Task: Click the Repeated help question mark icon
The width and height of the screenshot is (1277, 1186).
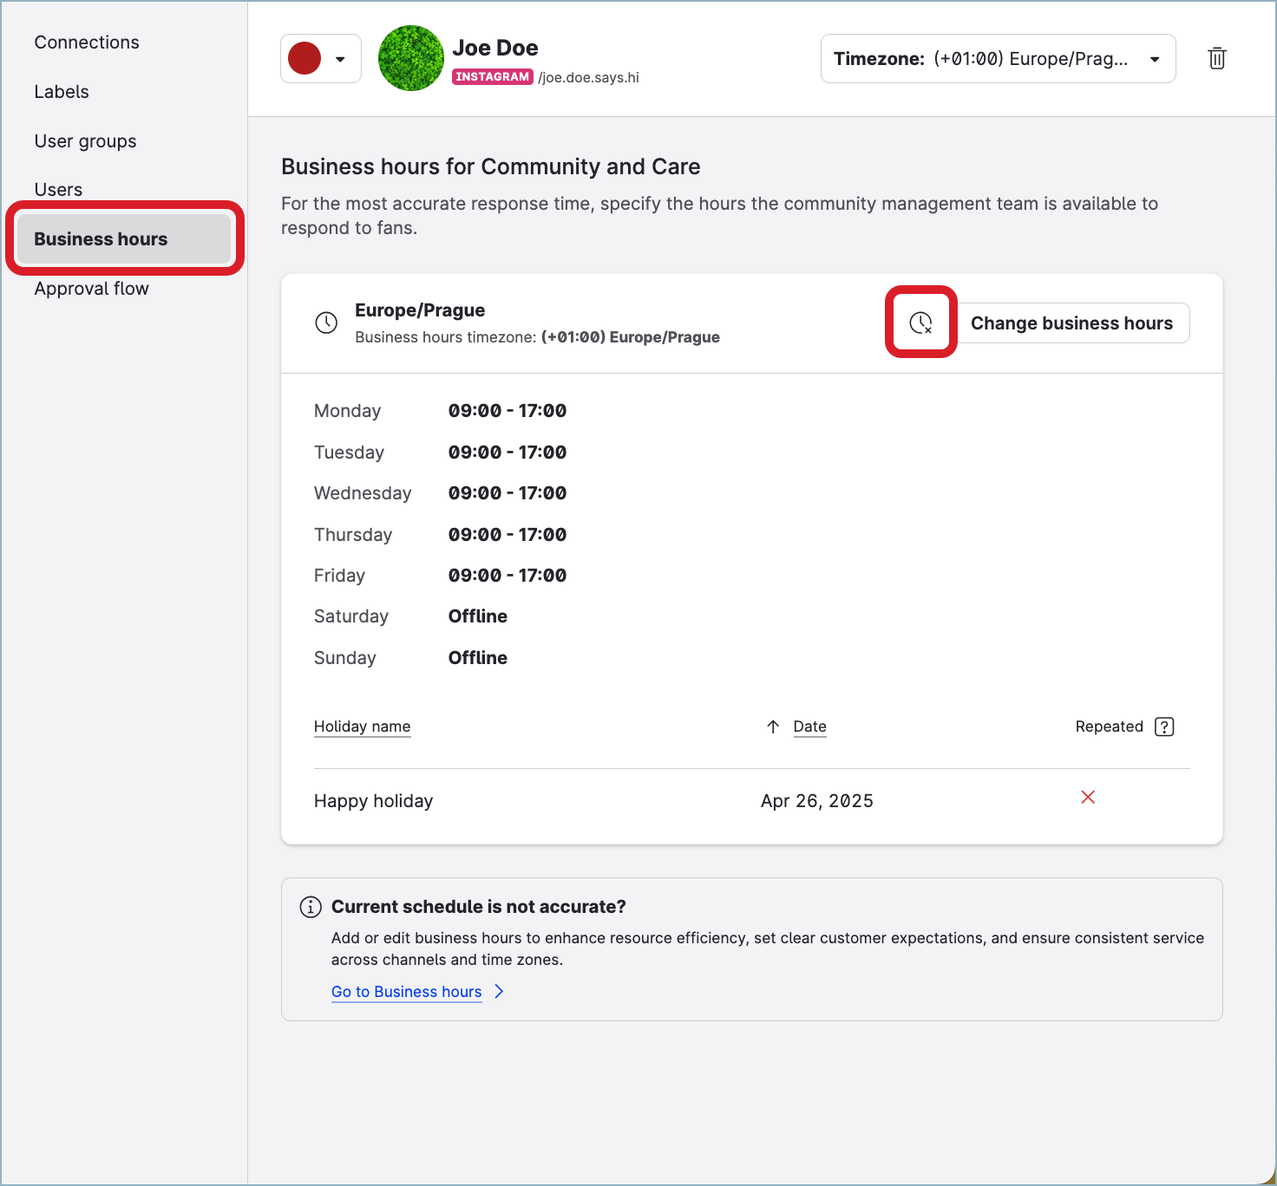Action: pos(1164,727)
